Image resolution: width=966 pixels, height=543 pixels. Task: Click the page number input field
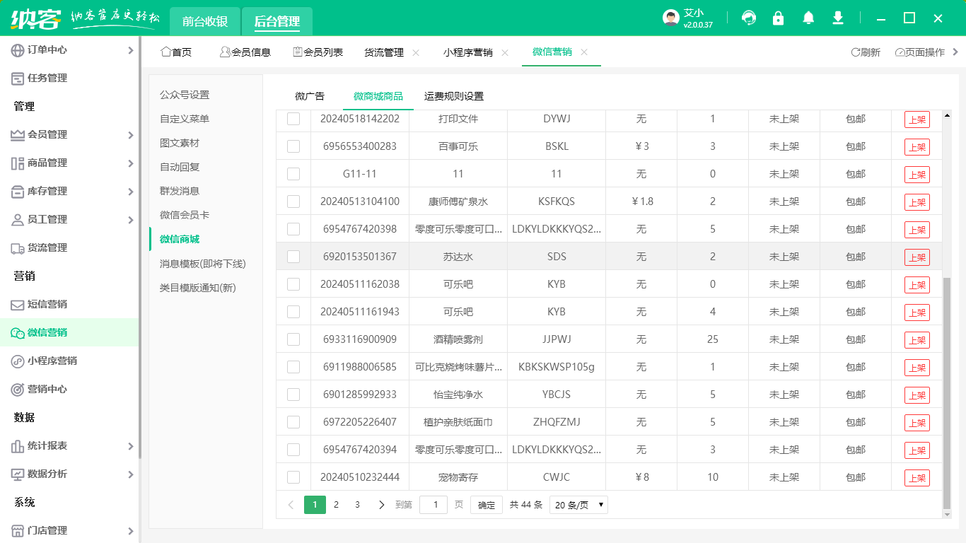click(x=433, y=505)
